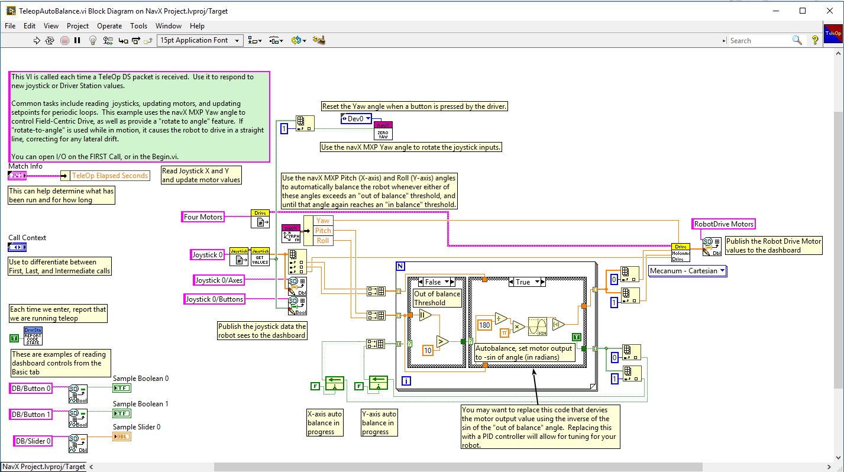
Task: Click the Sample Boolean 1 indicator
Action: [x=122, y=413]
